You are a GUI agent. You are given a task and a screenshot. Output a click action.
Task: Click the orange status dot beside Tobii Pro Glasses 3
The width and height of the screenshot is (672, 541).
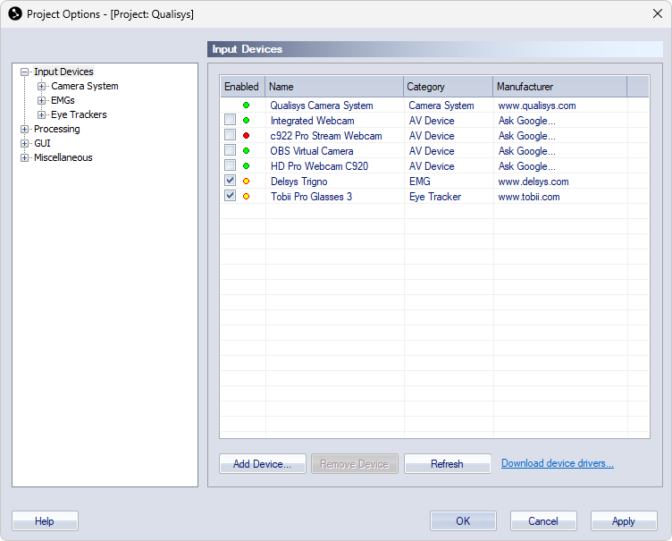pos(246,197)
